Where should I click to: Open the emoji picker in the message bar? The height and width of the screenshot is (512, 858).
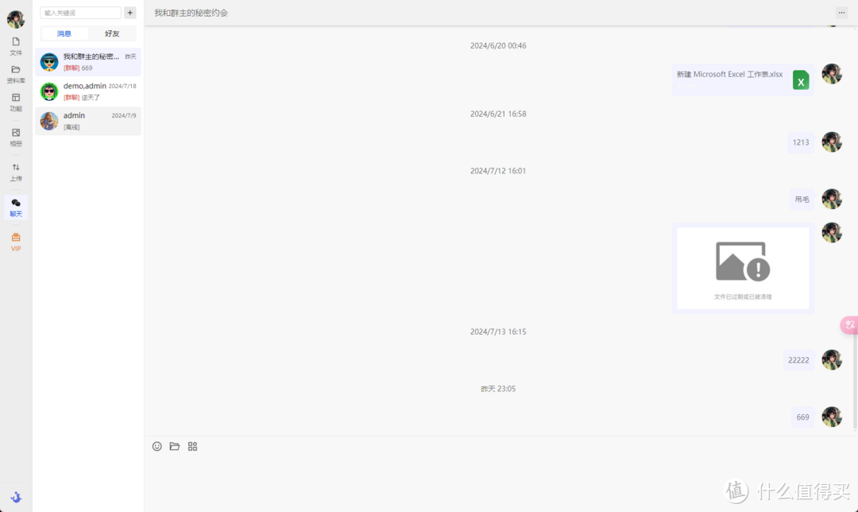tap(157, 446)
